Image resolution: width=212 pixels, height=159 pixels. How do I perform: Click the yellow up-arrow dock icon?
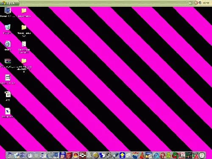click(x=122, y=155)
